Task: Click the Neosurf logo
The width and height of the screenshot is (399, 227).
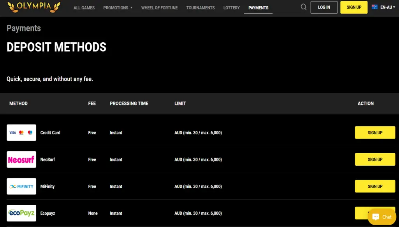Action: pos(21,159)
